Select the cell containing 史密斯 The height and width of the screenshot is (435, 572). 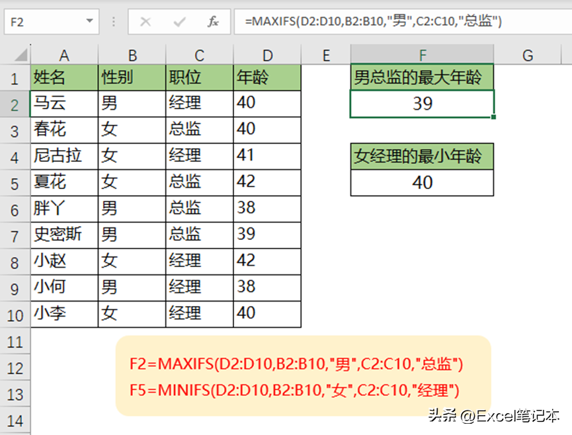tap(64, 235)
